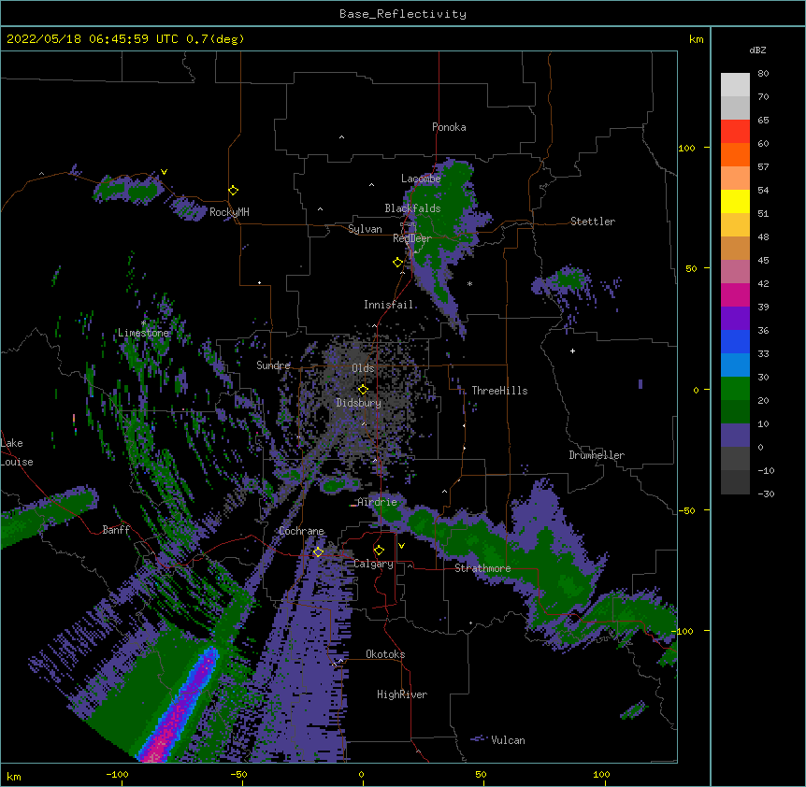Pick the slate purple legend swatch below 10
The width and height of the screenshot is (806, 787).
click(x=735, y=436)
